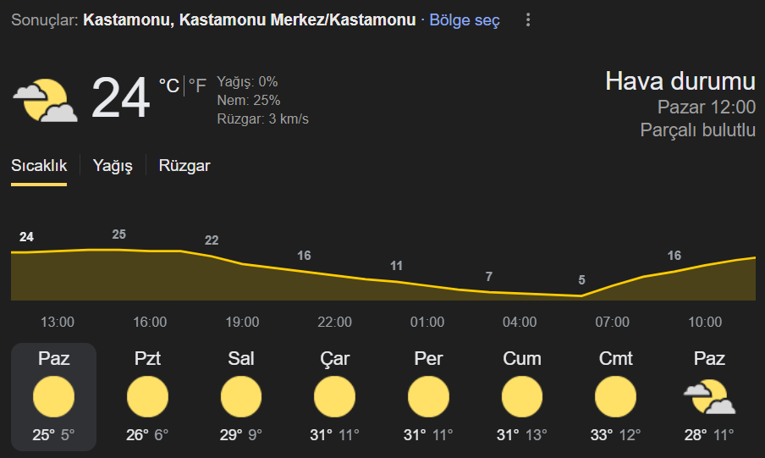Click the 19:00 hour label on timeline
Image resolution: width=765 pixels, height=458 pixels.
(x=243, y=322)
